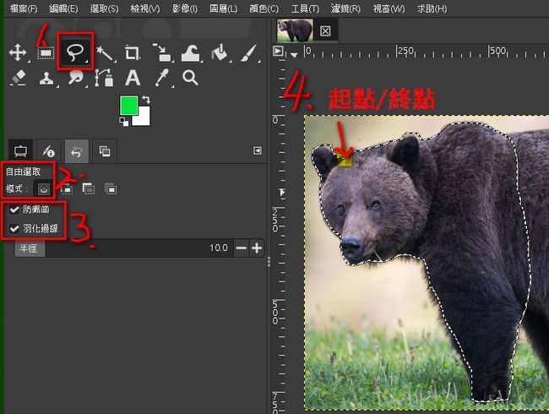Click the green foreground color swatch

point(129,106)
